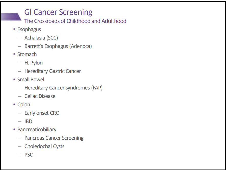The width and height of the screenshot is (226, 170).
Task: Click the "IBD" sub-bullet
Action: click(28, 121)
